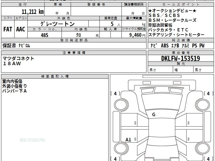Click the 長さ dimension field
The width and height of the screenshot is (215, 161).
(160, 70)
